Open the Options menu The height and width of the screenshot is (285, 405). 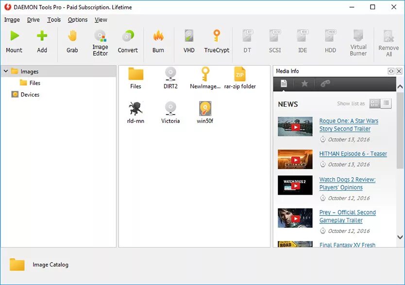point(77,19)
